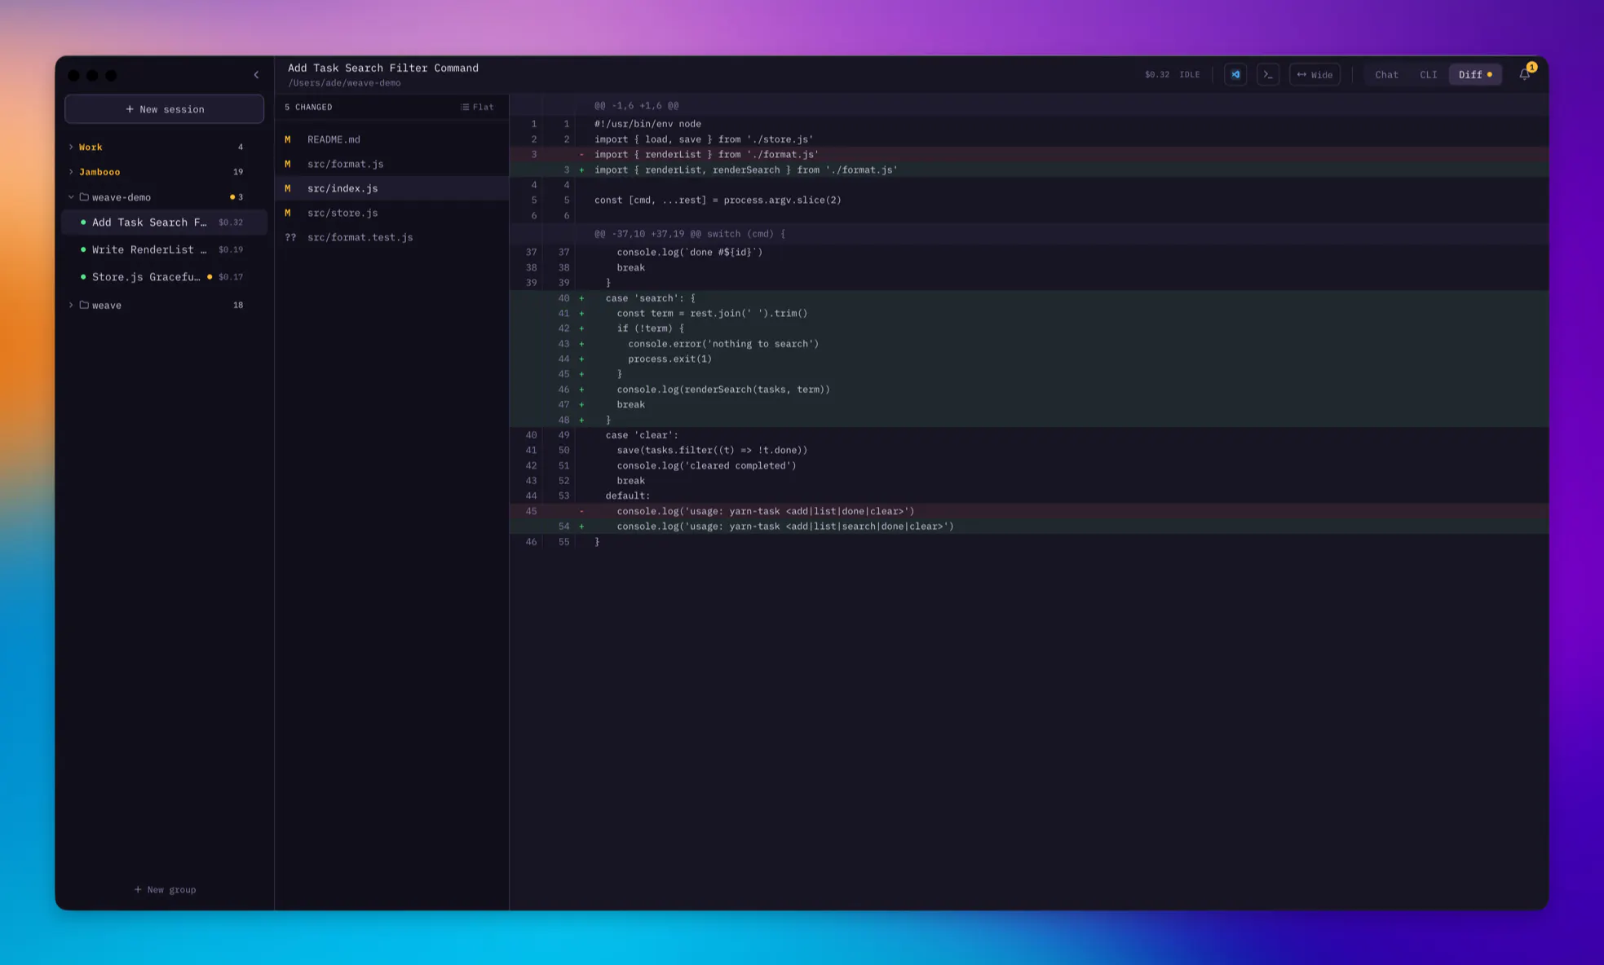
Task: Click green status dot of Write RenderList session
Action: click(83, 249)
